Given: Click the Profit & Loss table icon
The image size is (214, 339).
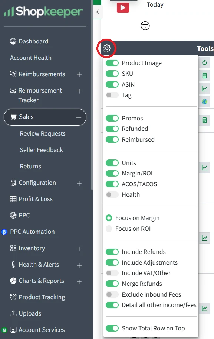Looking at the screenshot, I should [13, 199].
